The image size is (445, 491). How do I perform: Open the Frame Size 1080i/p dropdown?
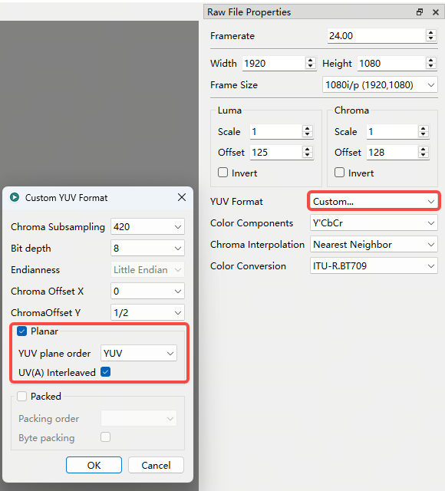(x=380, y=85)
